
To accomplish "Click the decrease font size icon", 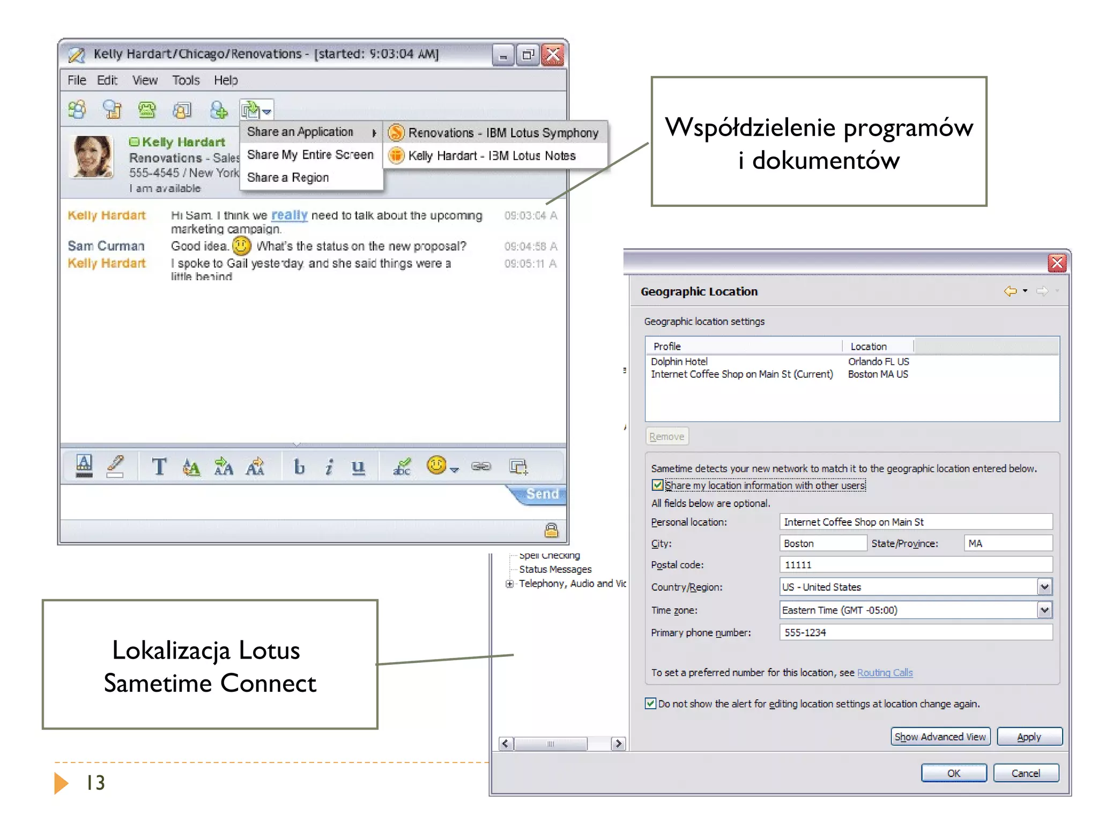I will point(255,467).
